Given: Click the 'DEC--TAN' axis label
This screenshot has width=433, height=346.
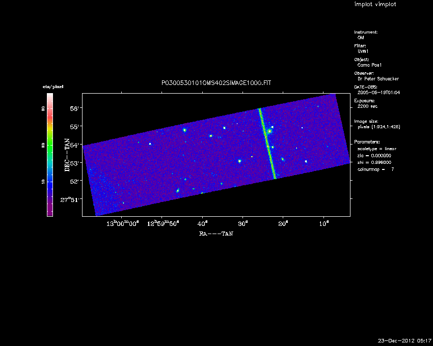Looking at the screenshot, I should (67, 155).
